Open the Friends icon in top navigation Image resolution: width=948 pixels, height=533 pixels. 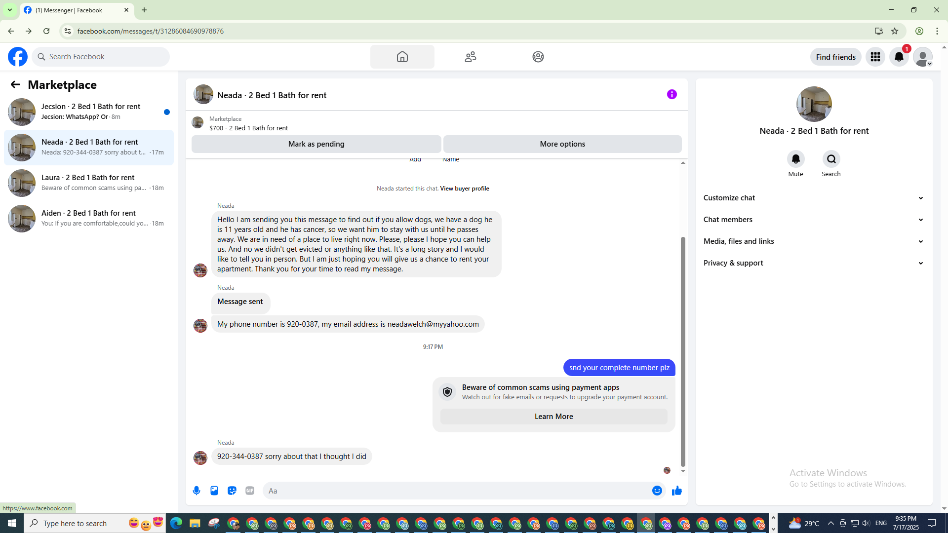coord(471,57)
